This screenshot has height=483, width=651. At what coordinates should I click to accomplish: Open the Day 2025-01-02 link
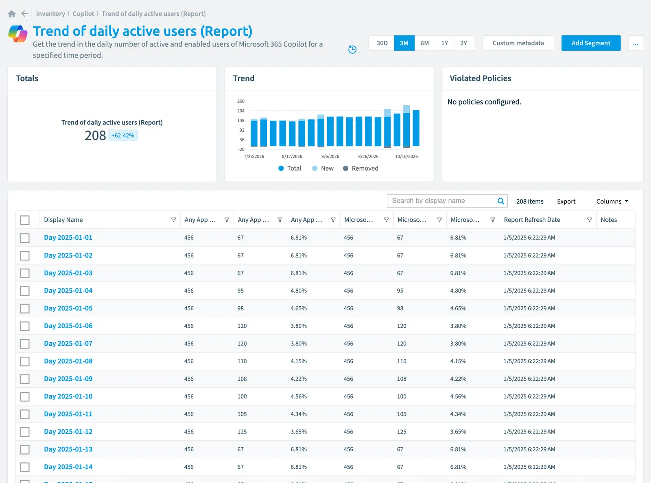tap(68, 256)
